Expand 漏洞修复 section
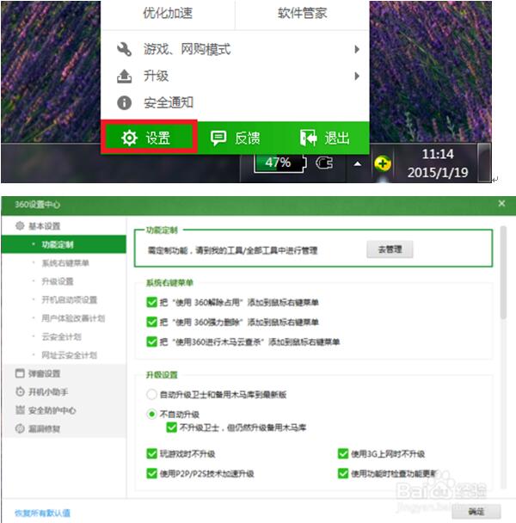 pos(64,428)
